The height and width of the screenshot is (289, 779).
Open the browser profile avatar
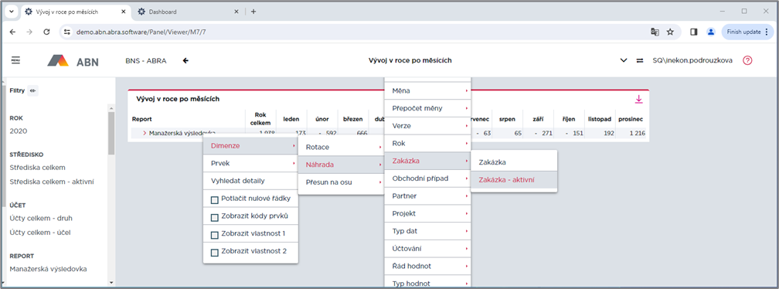pos(711,32)
